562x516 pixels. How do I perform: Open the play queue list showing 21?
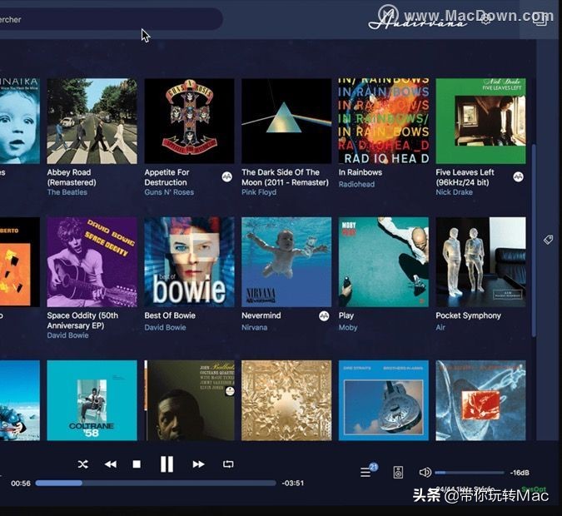[368, 471]
